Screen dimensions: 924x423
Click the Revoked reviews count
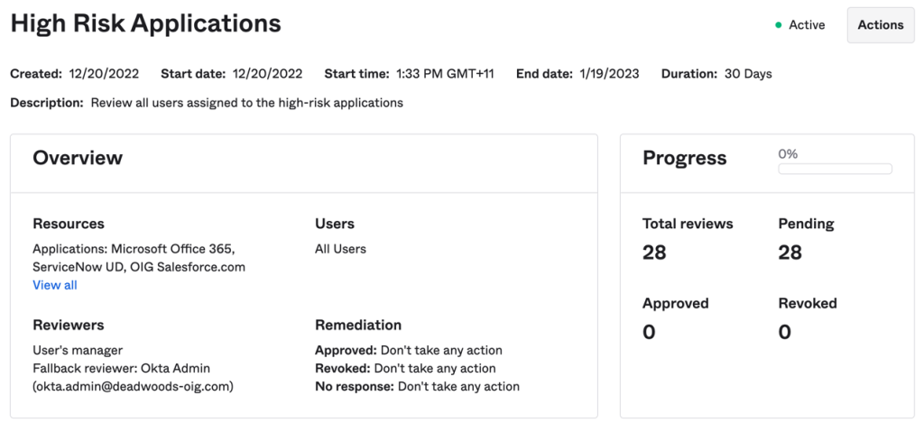point(784,332)
